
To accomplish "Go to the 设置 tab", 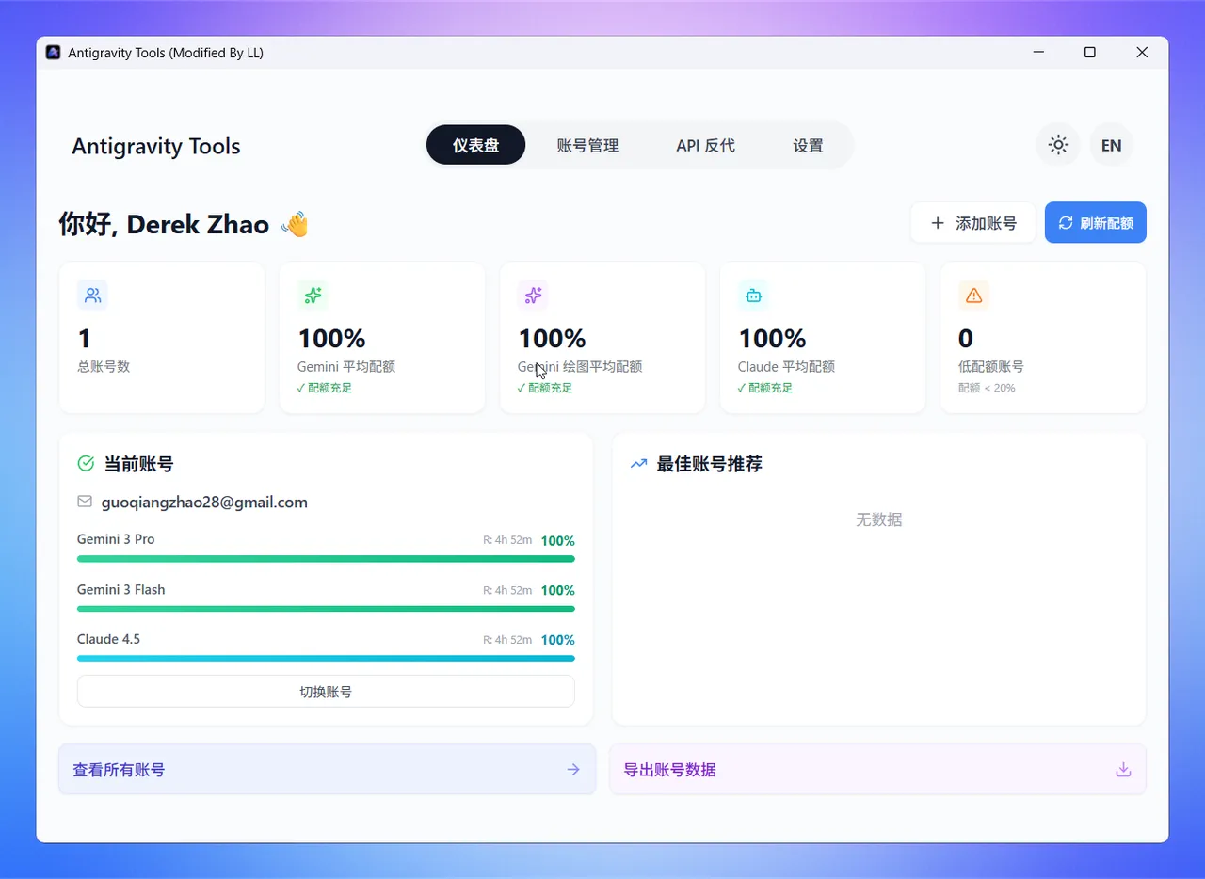I will click(x=808, y=146).
